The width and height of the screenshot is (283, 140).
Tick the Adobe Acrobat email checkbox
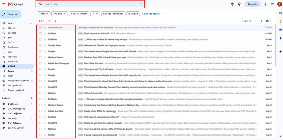point(40,111)
